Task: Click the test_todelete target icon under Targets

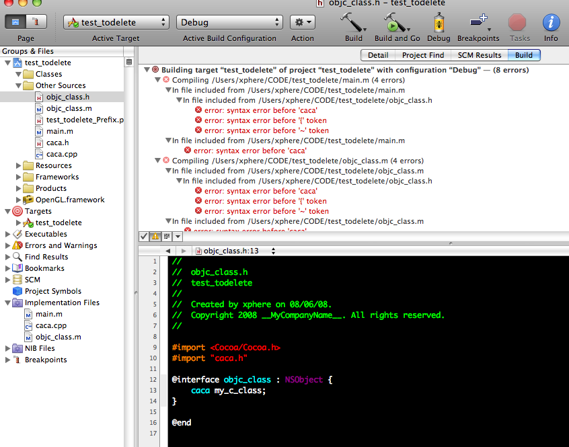Action: pos(28,222)
